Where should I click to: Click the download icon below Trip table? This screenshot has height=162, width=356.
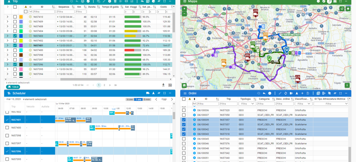click(x=163, y=85)
